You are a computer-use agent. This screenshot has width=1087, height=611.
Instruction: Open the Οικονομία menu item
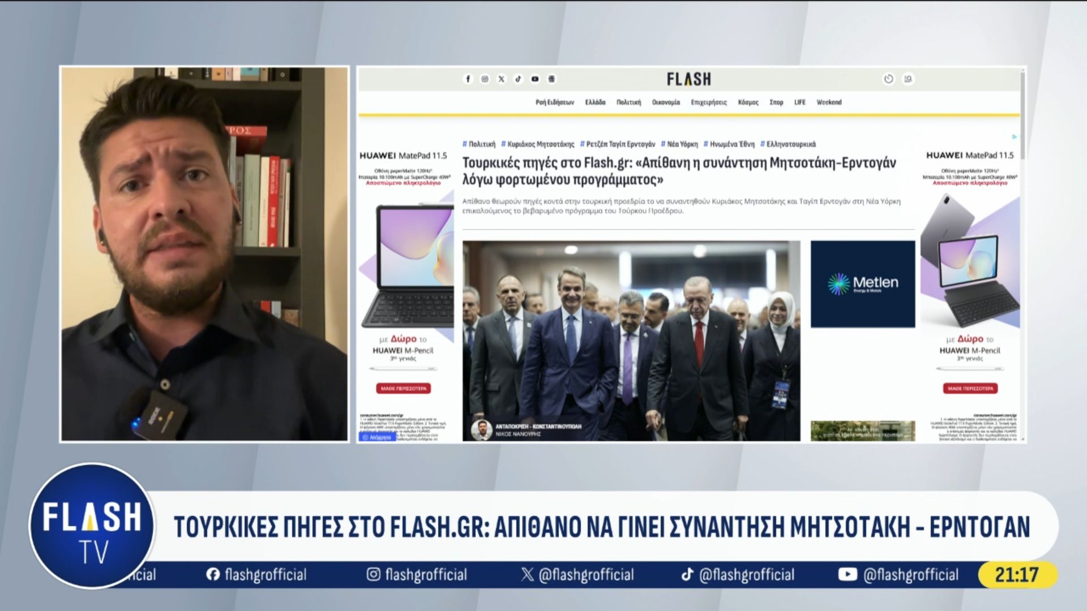point(666,102)
